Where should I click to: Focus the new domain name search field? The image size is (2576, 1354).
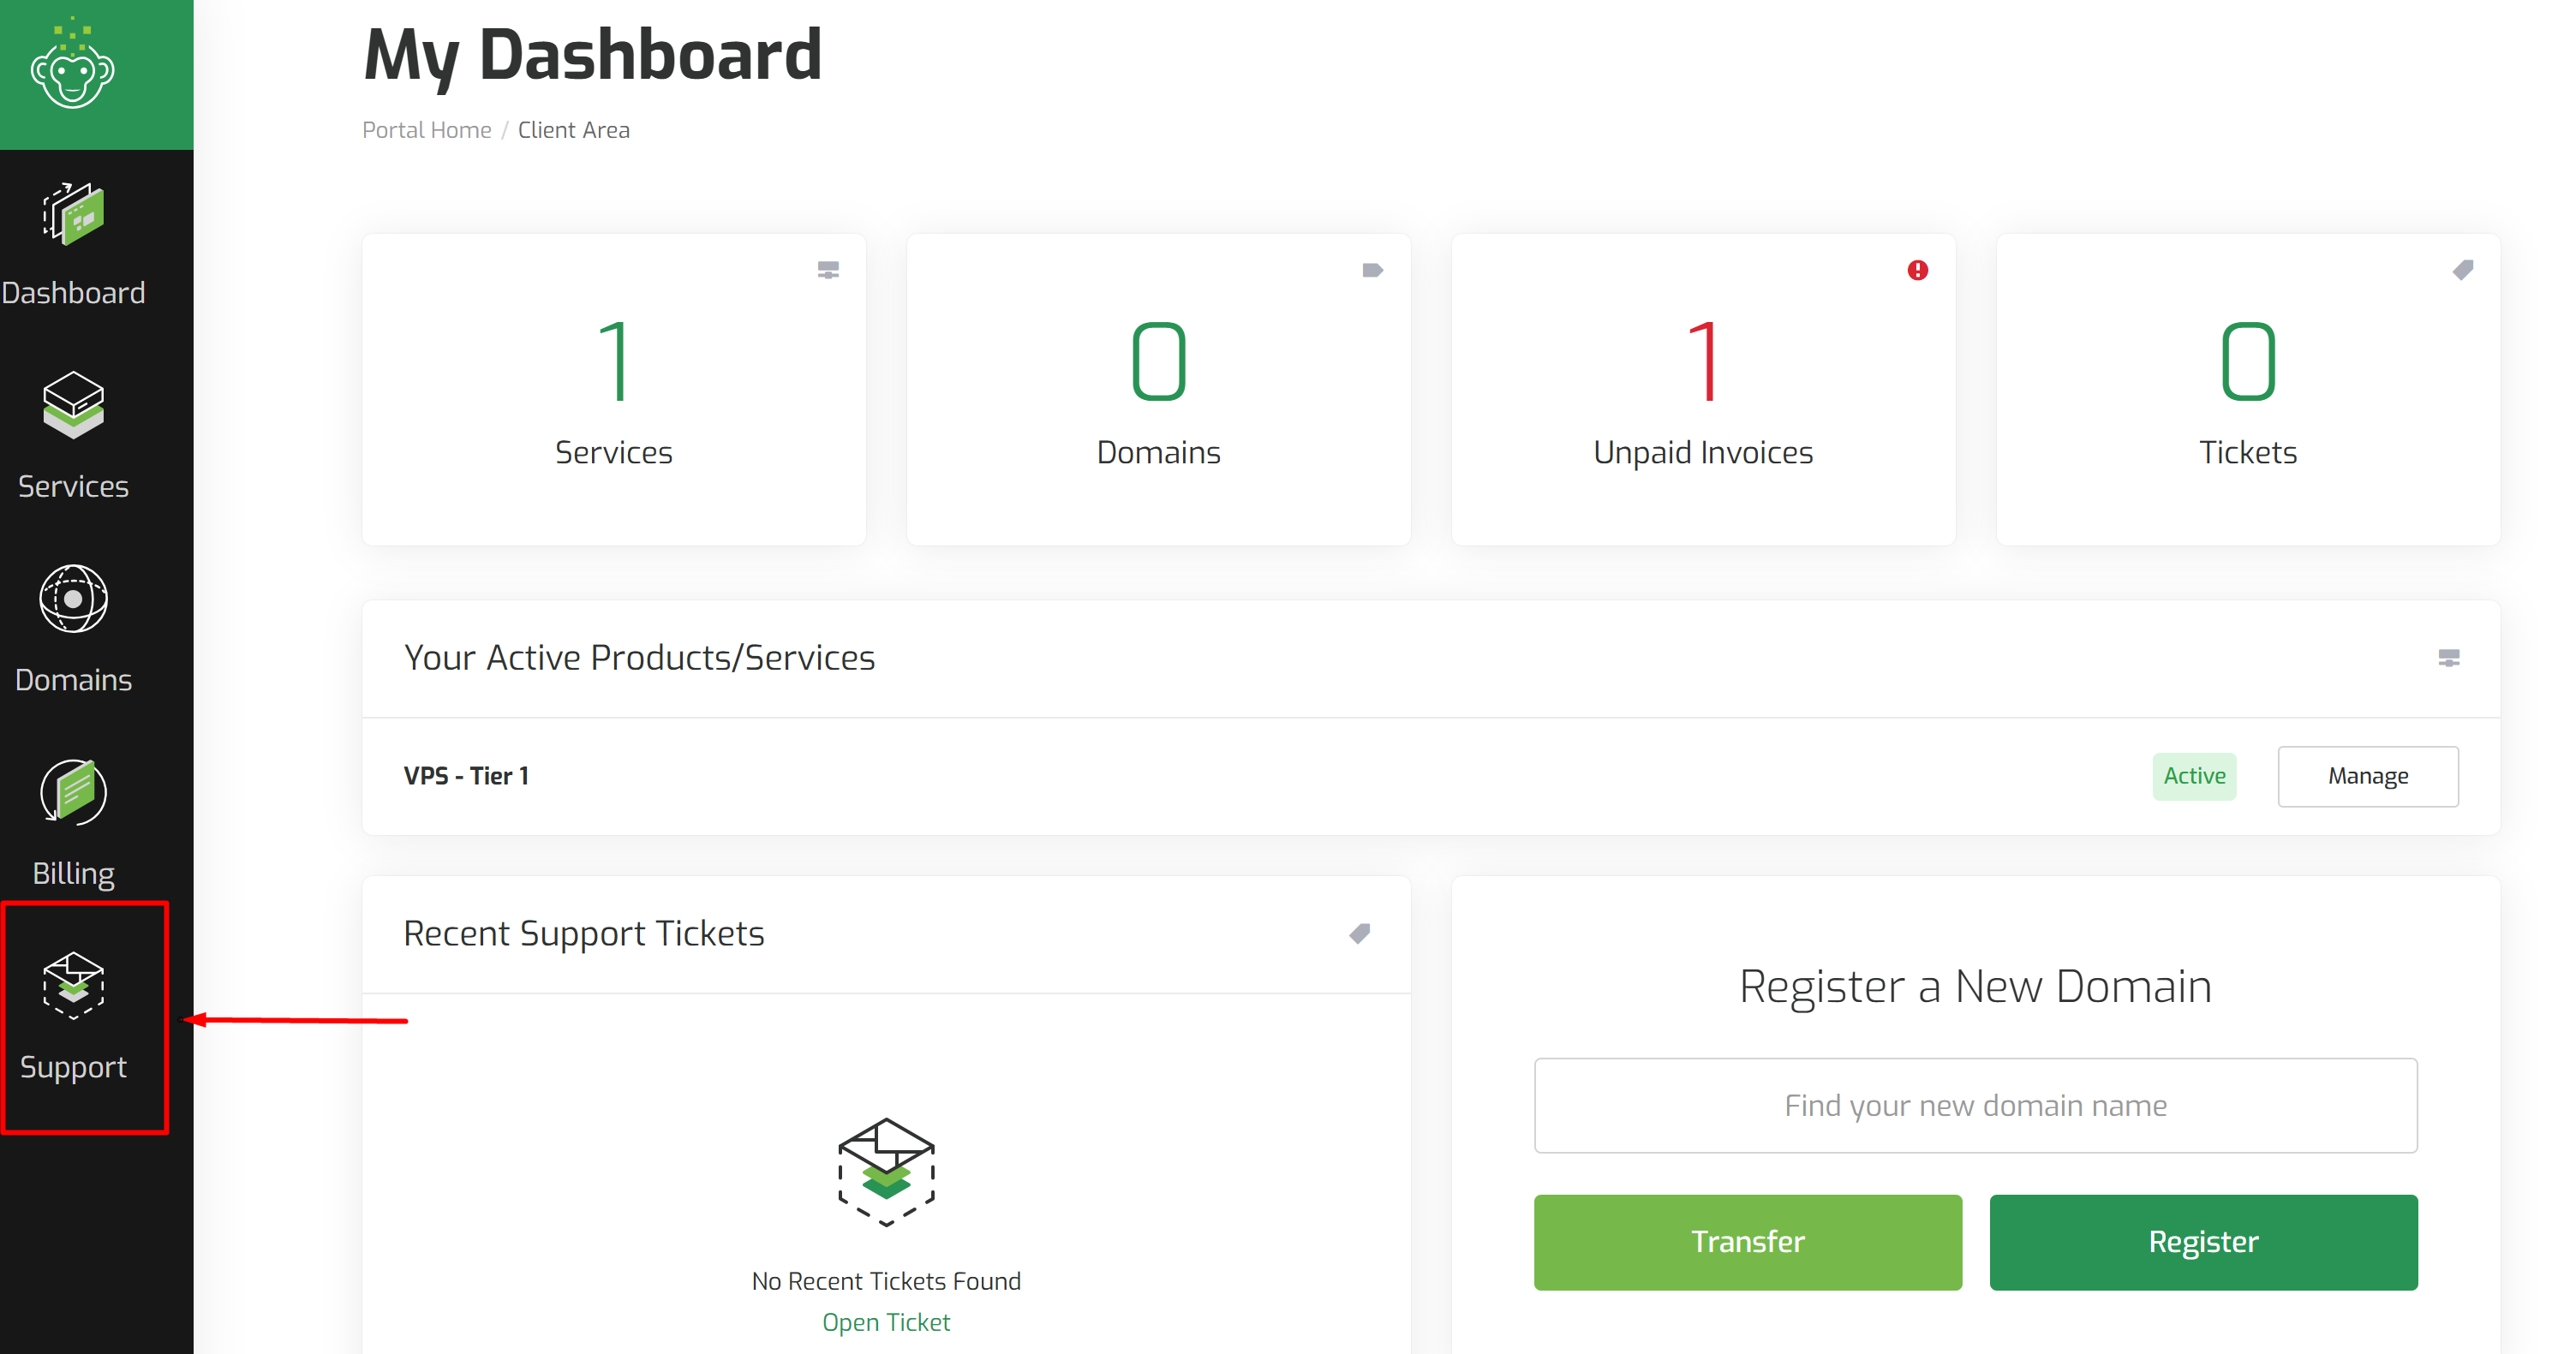pyautogui.click(x=1976, y=1106)
